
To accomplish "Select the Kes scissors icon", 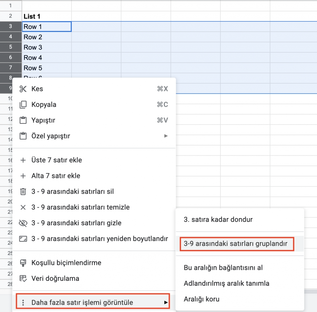I will pyautogui.click(x=23, y=89).
